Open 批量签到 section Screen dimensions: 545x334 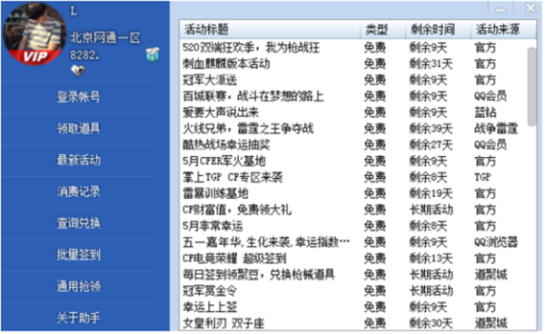(x=78, y=255)
